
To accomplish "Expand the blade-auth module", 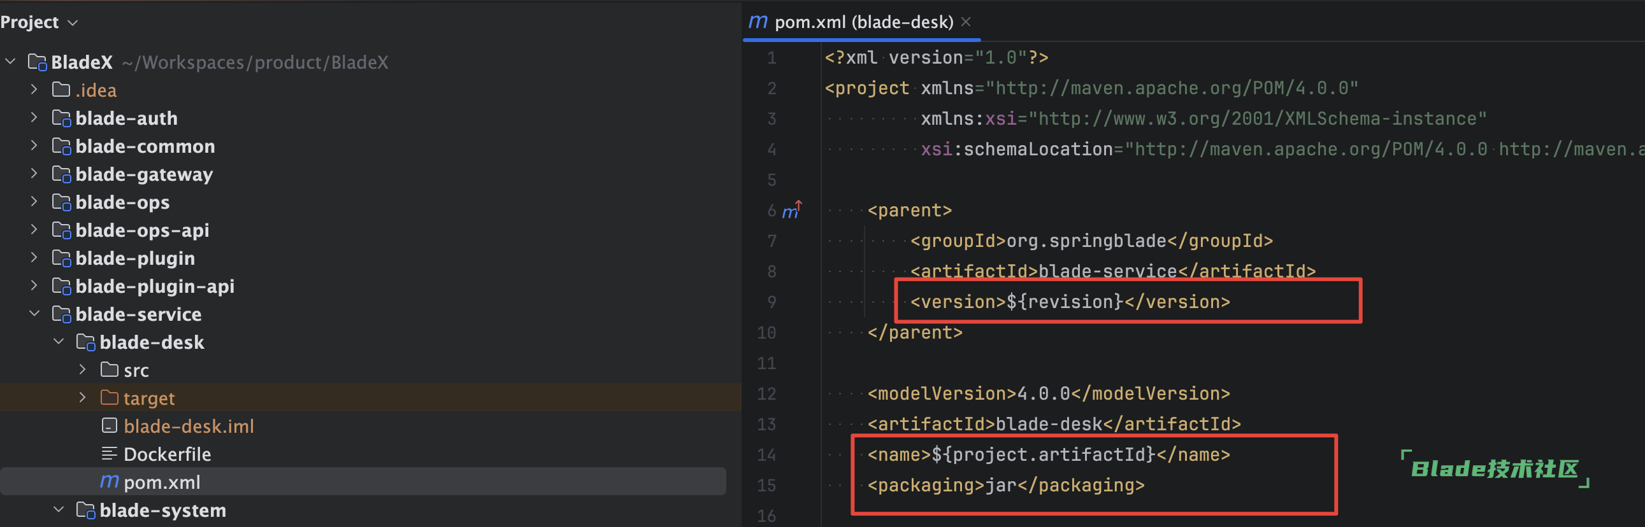I will (34, 118).
